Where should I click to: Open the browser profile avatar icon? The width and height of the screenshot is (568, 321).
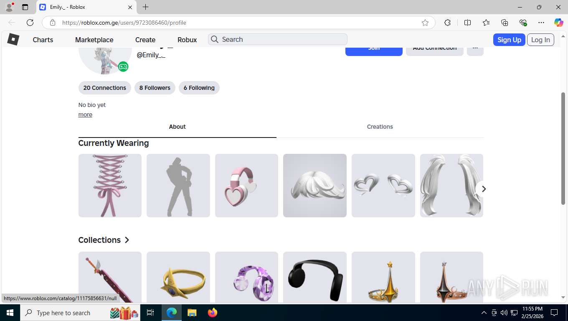(9, 7)
